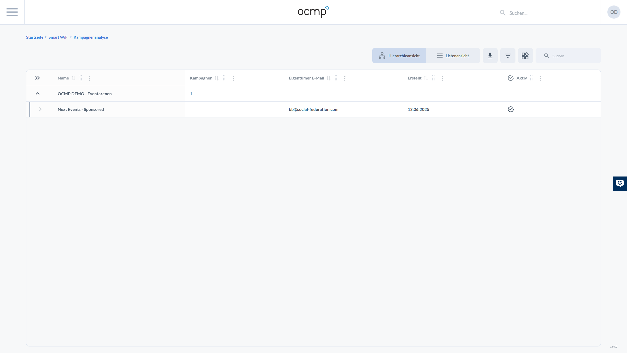This screenshot has height=353, width=627.
Task: Expand the Next Events - Sponsored row
Action: 40,109
